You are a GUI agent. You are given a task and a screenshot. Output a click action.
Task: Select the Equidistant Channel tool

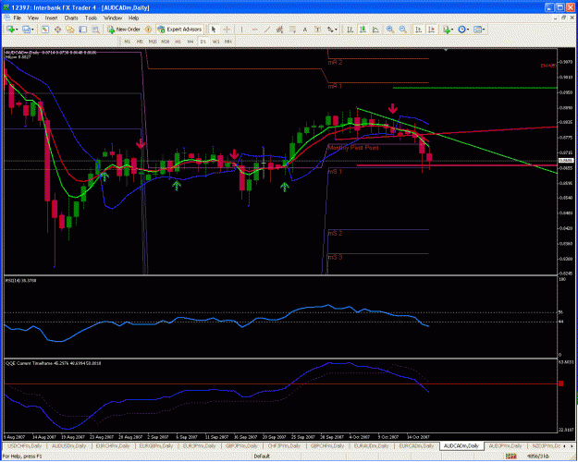pos(280,30)
